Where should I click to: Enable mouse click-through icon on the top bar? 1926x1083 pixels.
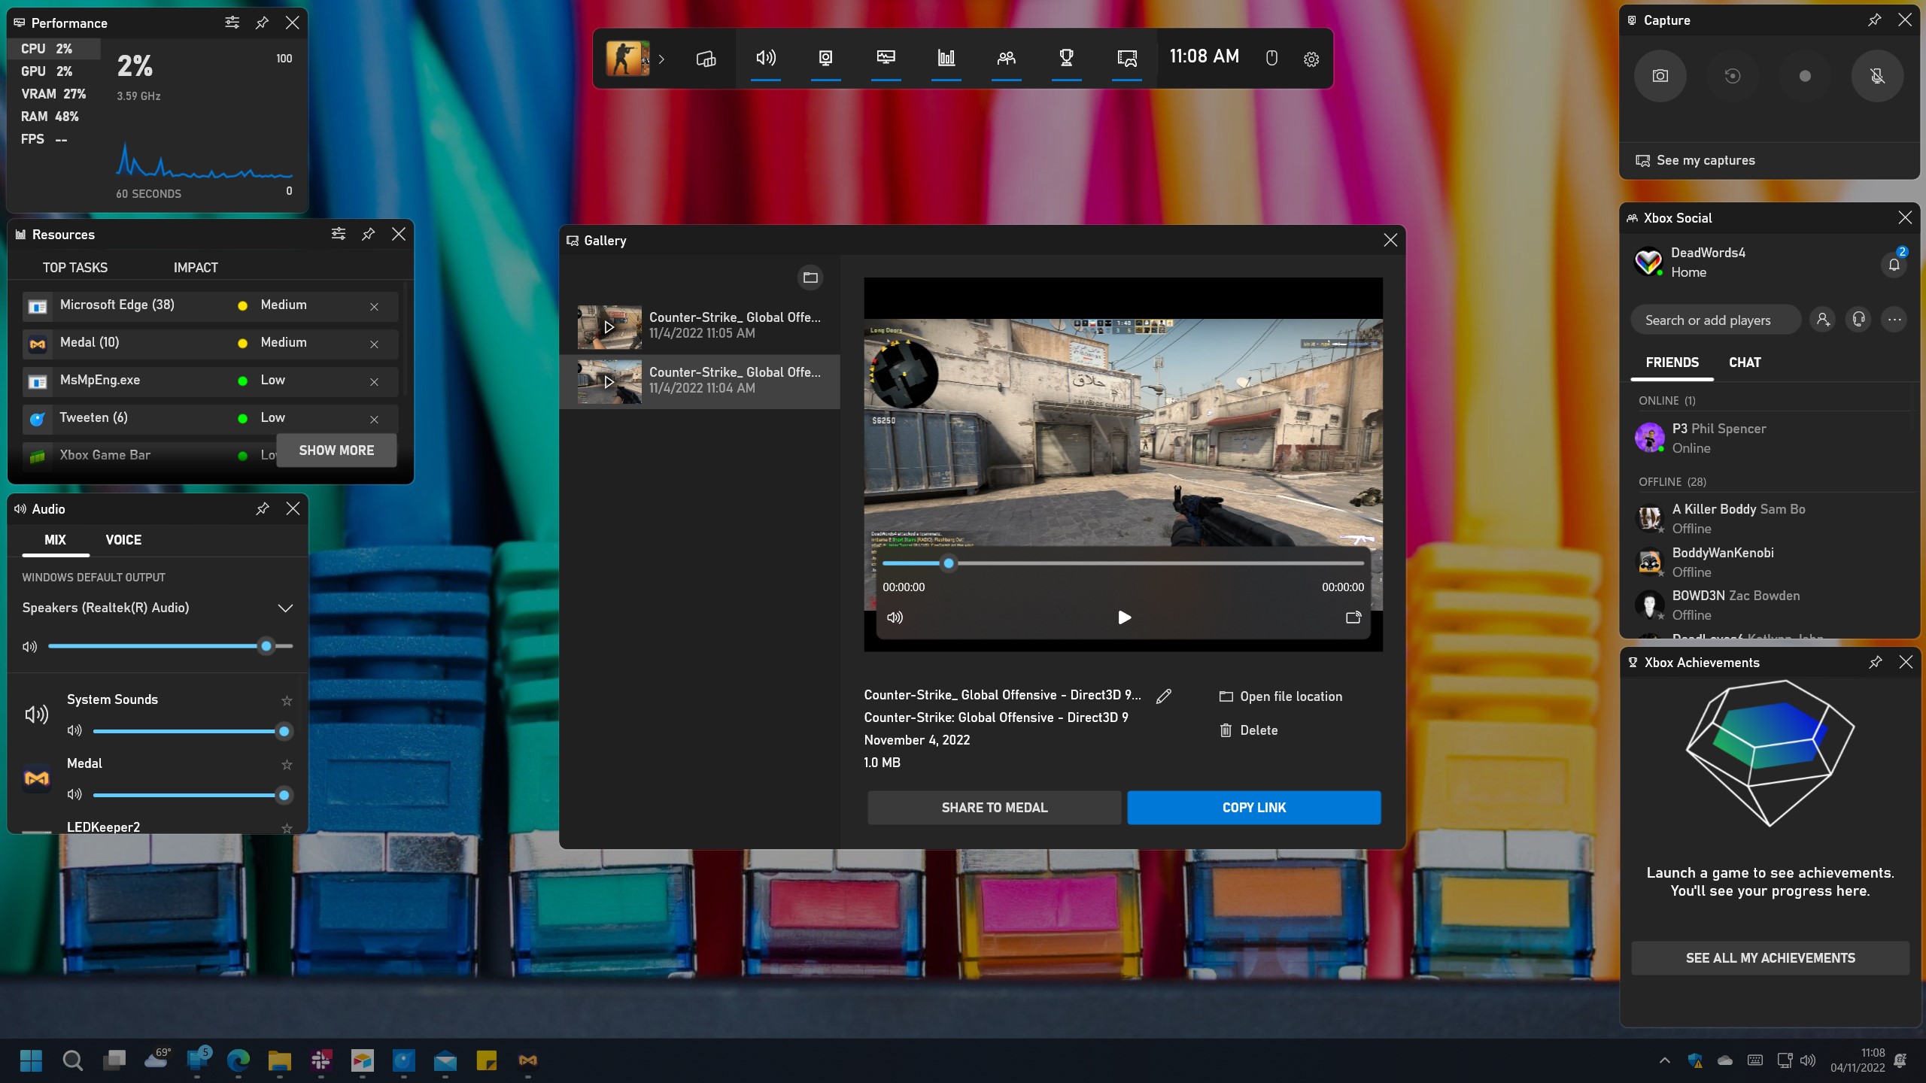(1271, 59)
